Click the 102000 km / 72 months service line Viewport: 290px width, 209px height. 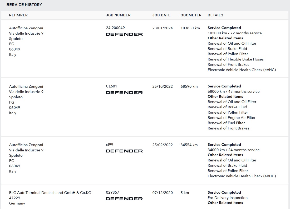coord(235,33)
